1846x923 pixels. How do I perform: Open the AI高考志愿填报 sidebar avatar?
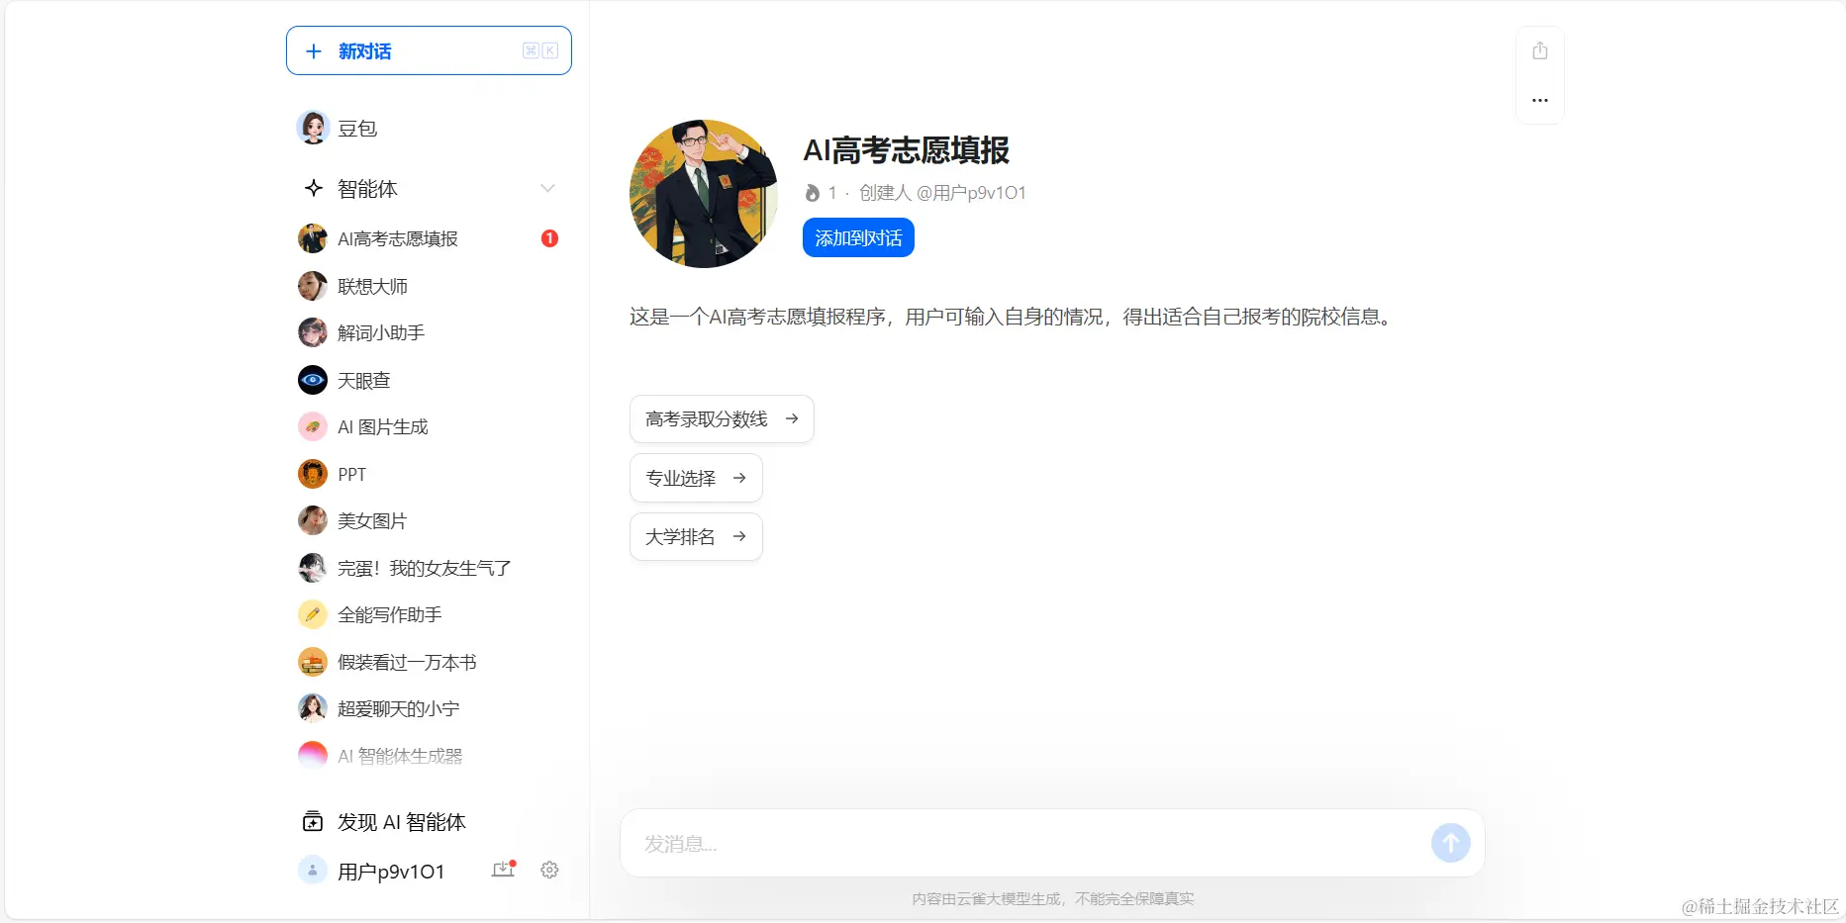click(313, 238)
